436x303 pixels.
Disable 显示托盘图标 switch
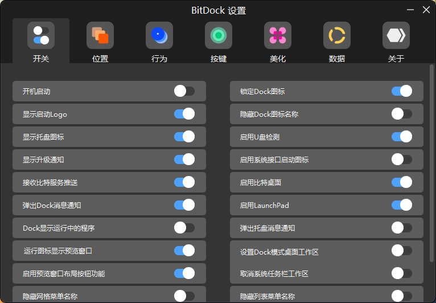click(x=184, y=137)
